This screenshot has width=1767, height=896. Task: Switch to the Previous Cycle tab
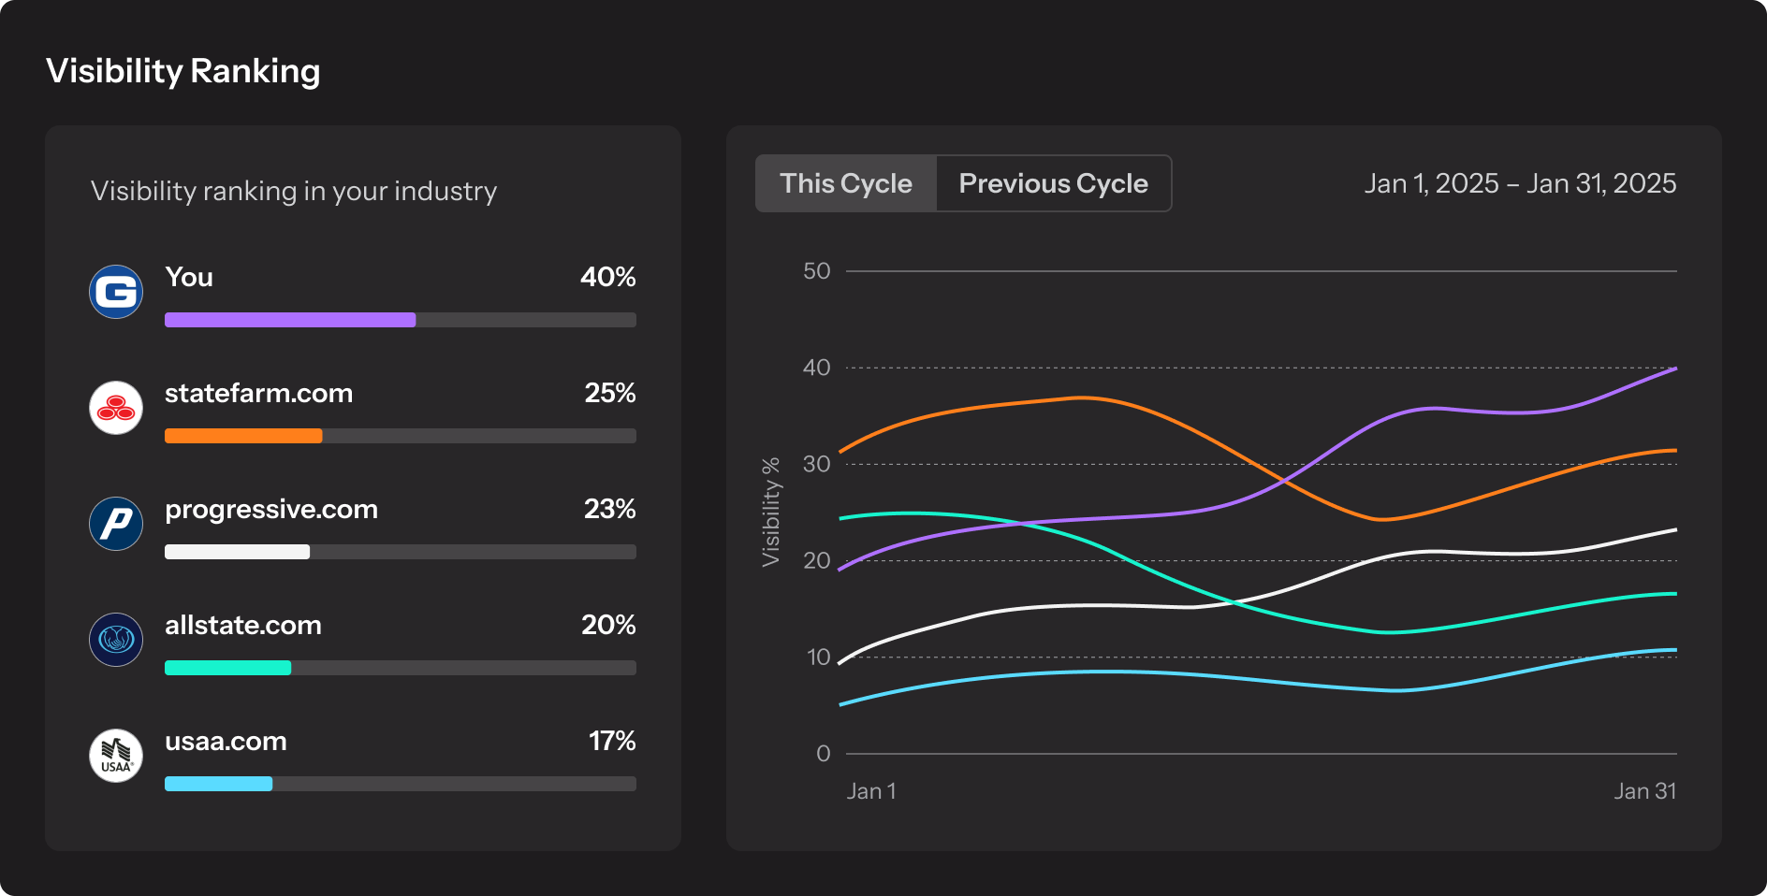pos(1053,183)
